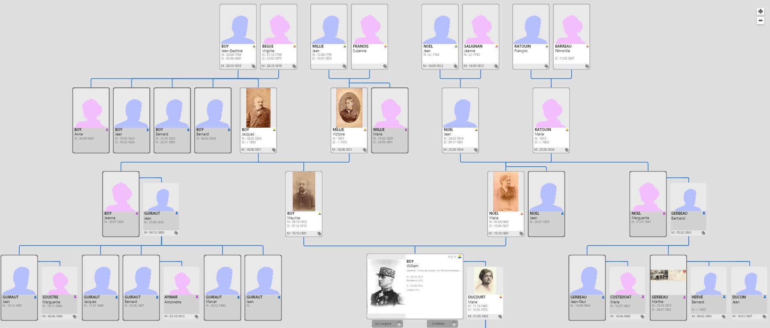
Task: Click marriage rings icon on Jean GUIRAUT card
Action: (x=176, y=233)
